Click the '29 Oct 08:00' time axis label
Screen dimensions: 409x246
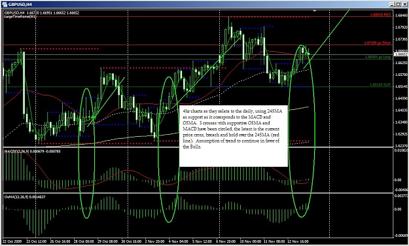point(108,241)
